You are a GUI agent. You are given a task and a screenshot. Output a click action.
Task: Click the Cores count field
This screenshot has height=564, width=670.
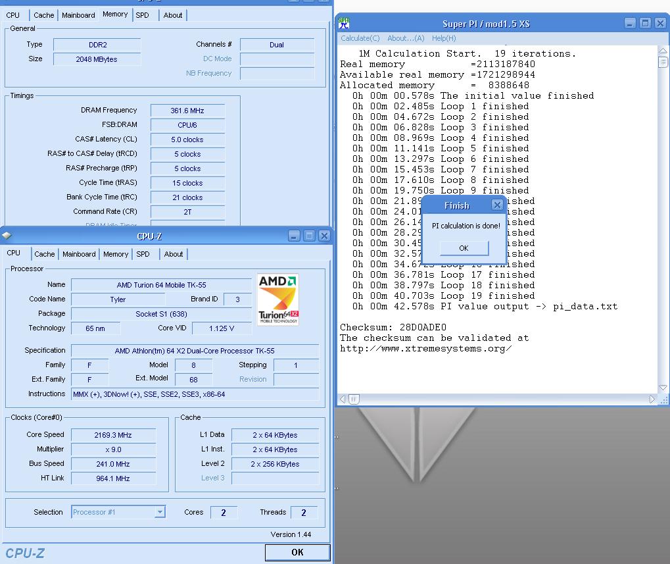tap(224, 512)
